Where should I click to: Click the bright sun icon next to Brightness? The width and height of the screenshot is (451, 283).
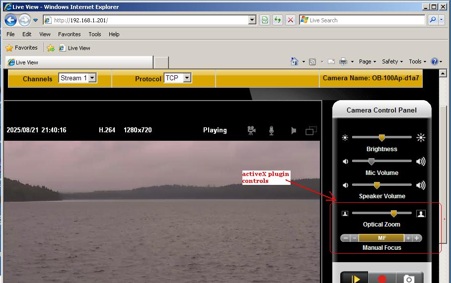pos(421,138)
